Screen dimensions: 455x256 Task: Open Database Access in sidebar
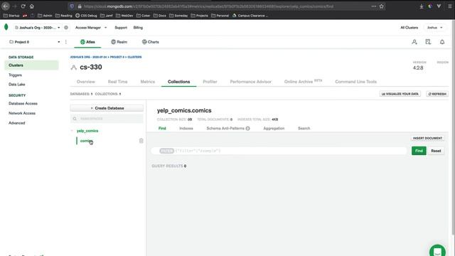(23, 104)
